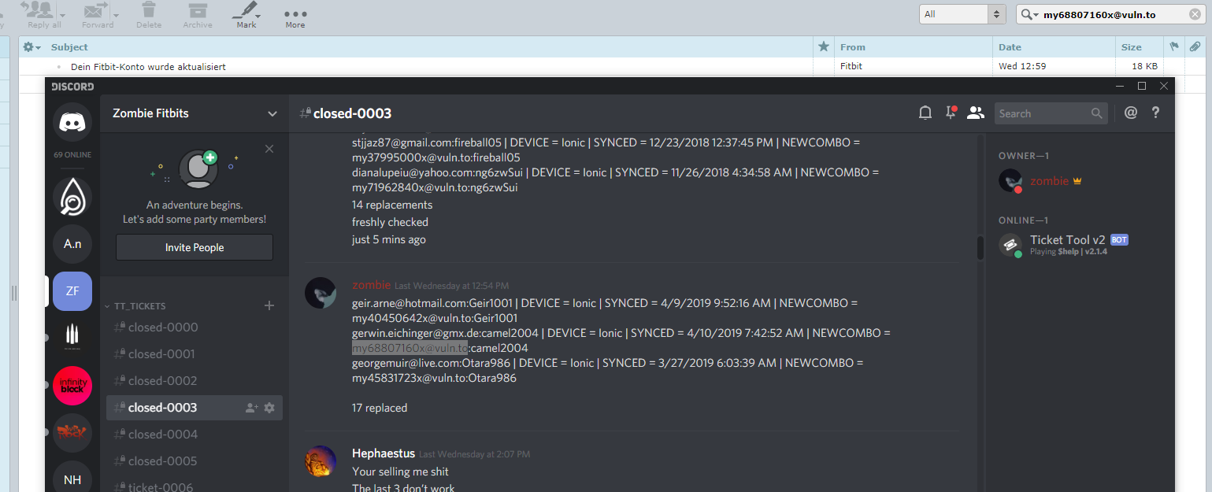Open the closed-0001 channel
Screen dimensions: 1212x492
195,354
